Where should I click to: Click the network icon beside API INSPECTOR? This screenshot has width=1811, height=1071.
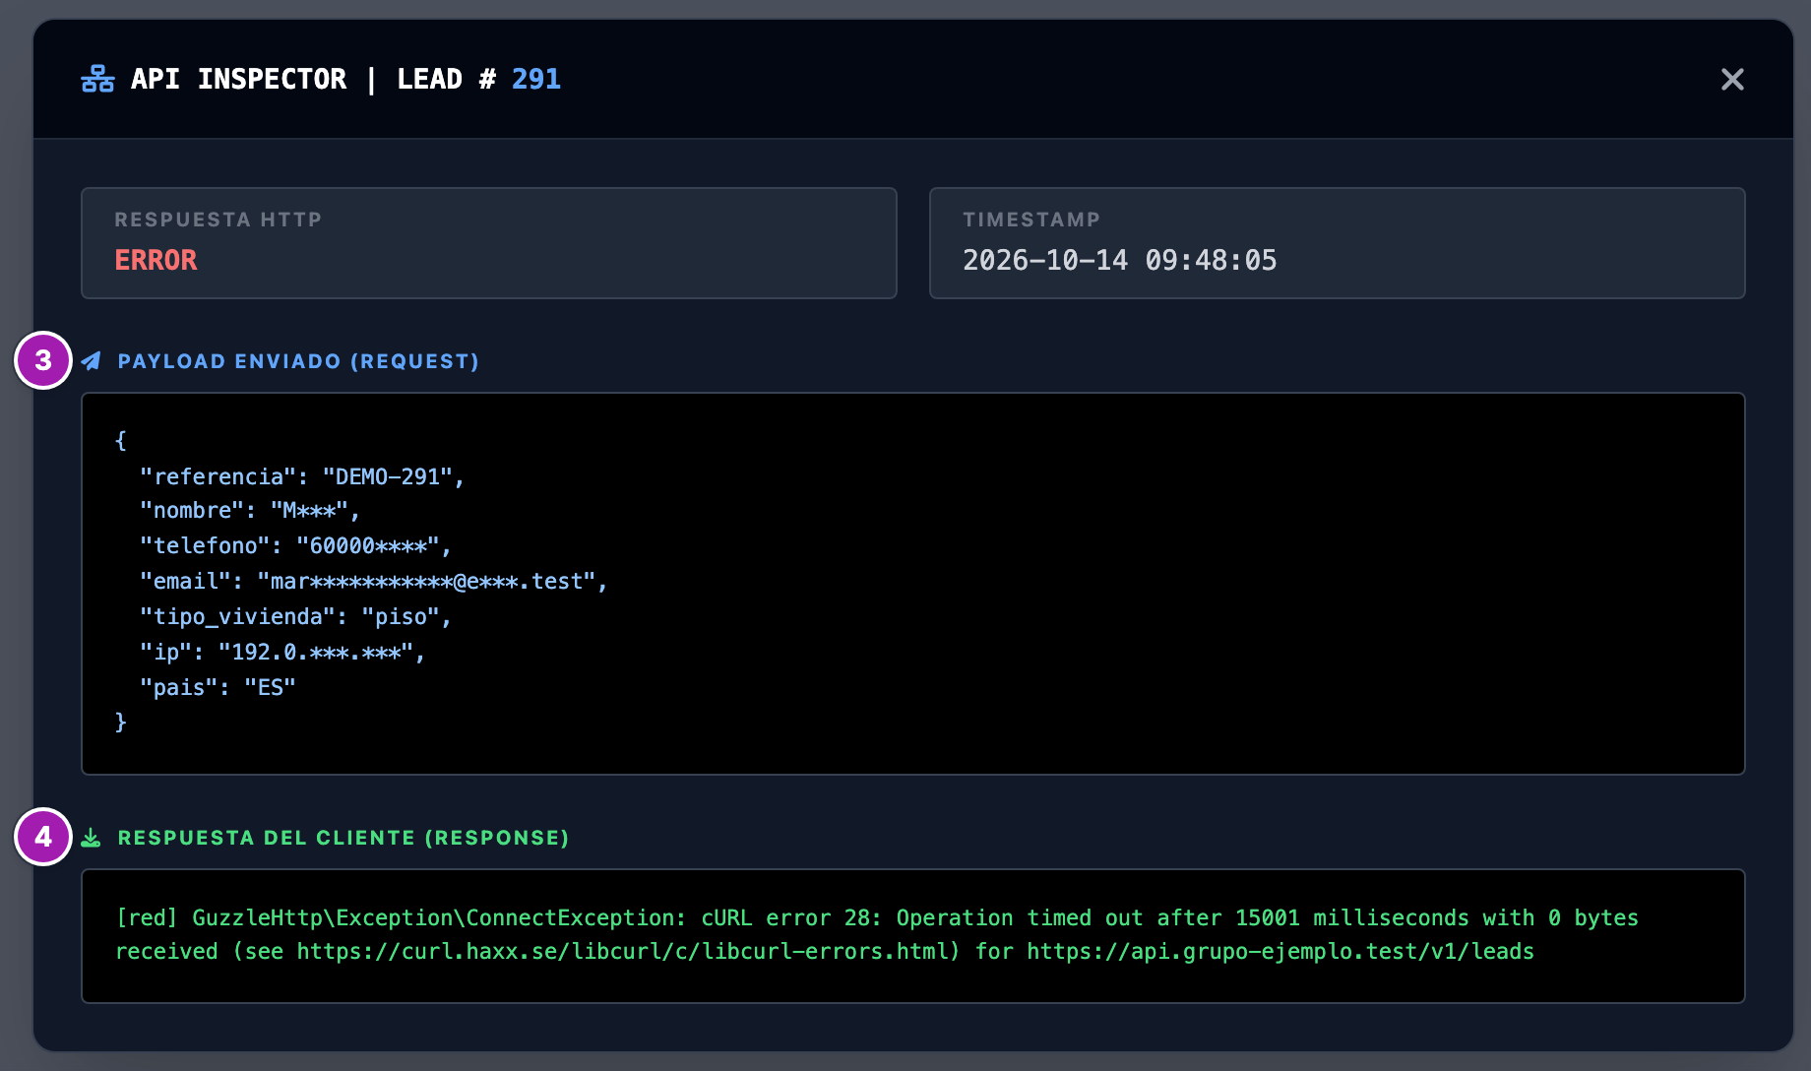(97, 79)
